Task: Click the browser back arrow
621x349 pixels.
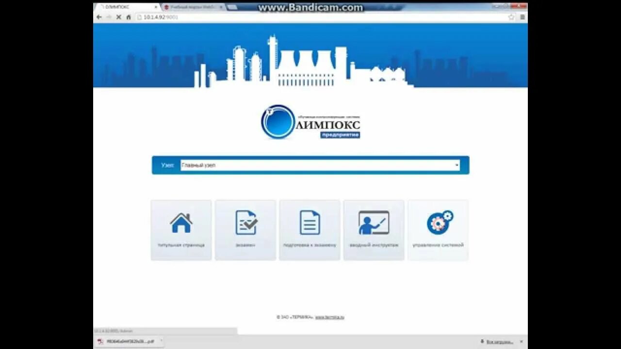Action: (x=99, y=17)
